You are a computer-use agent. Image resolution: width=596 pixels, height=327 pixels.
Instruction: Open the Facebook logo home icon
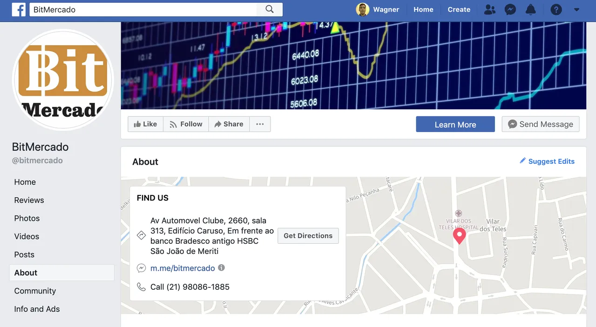pyautogui.click(x=19, y=9)
